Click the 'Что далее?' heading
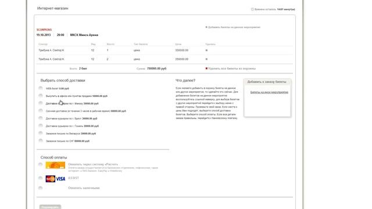Screen dimensions: 372x209 pos(185,81)
